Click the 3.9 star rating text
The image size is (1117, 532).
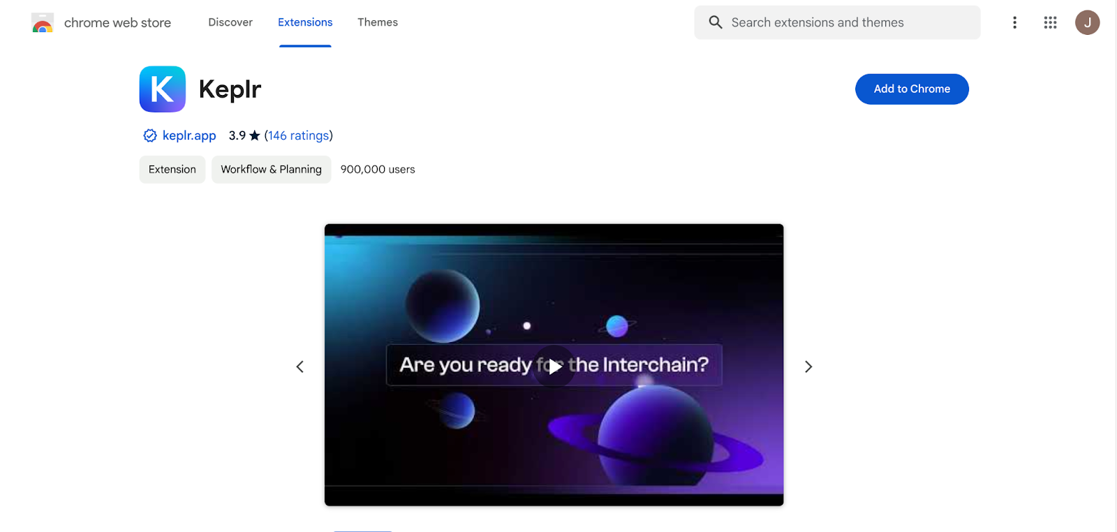point(244,135)
